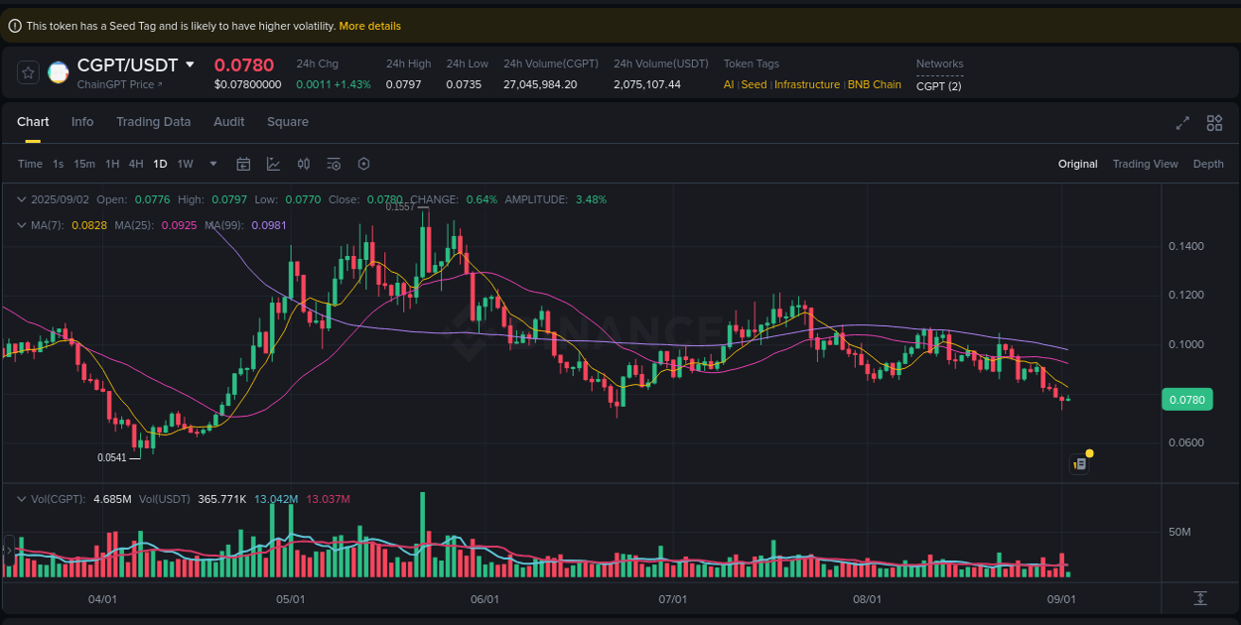Click the ChainGPT Price link
The height and width of the screenshot is (625, 1241).
112,84
